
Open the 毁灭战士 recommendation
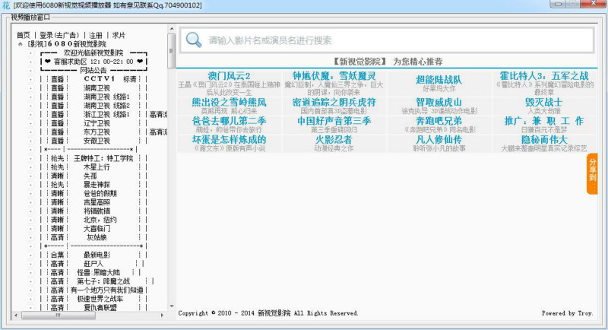point(544,103)
